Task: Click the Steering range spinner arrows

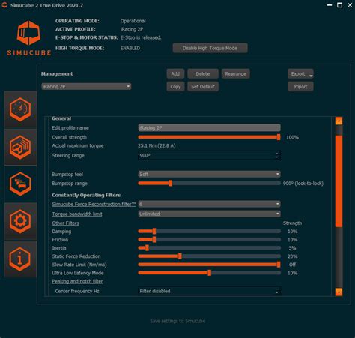Action: pyautogui.click(x=277, y=155)
